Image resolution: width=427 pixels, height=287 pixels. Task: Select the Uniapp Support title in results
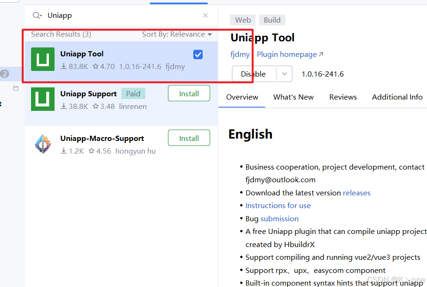(88, 94)
